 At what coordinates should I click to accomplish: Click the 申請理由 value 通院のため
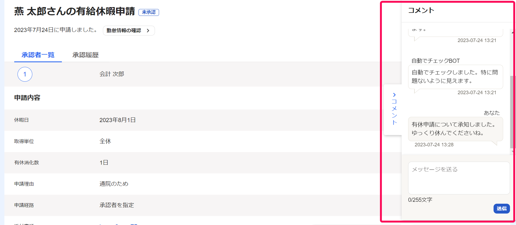point(114,184)
